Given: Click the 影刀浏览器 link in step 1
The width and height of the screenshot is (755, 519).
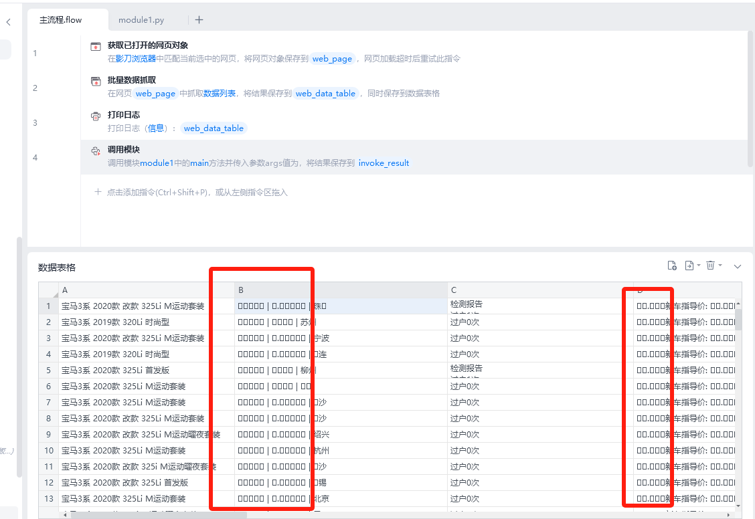Looking at the screenshot, I should coord(136,59).
